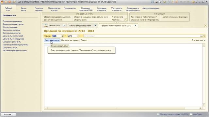Open Документы поставщиков link
Screen dimensions: 209x117
[13, 39]
